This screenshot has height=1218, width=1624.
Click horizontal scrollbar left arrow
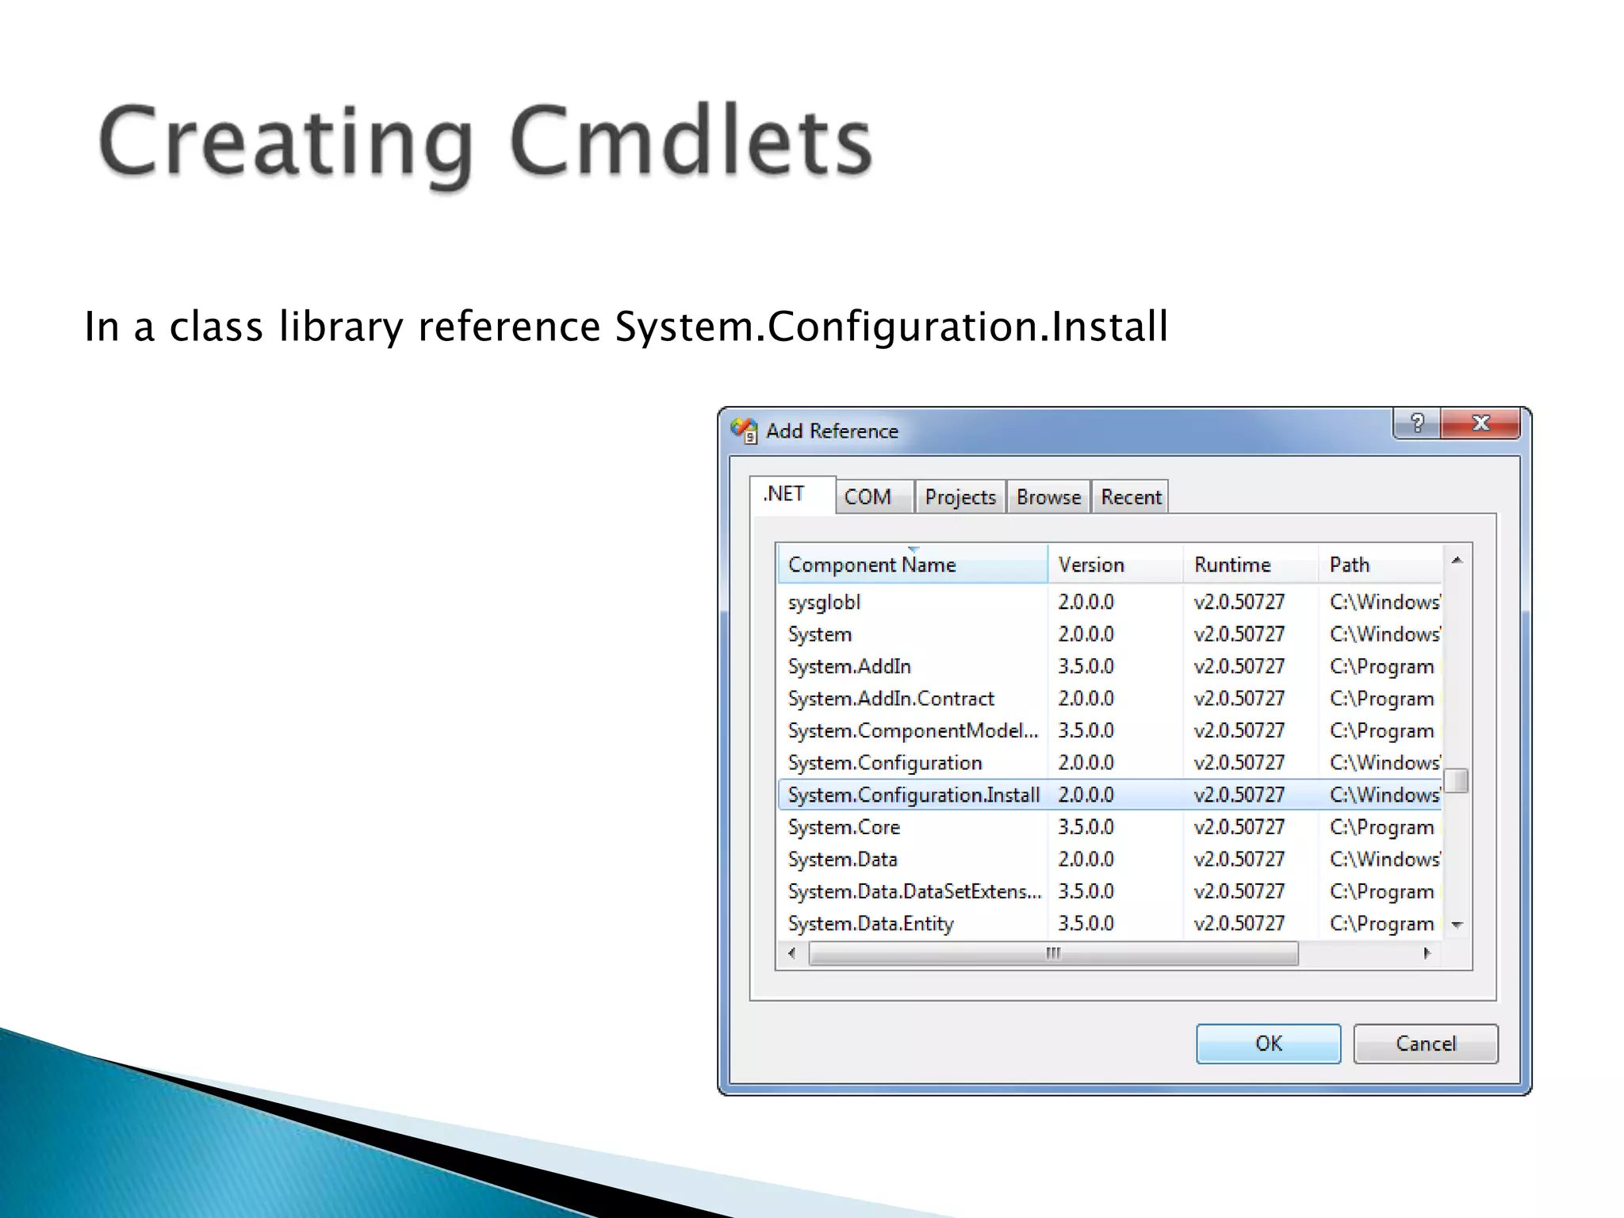(791, 953)
